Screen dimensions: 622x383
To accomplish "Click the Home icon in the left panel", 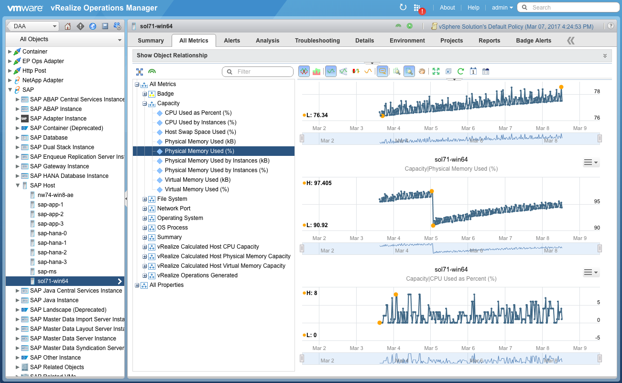I will click(x=67, y=26).
